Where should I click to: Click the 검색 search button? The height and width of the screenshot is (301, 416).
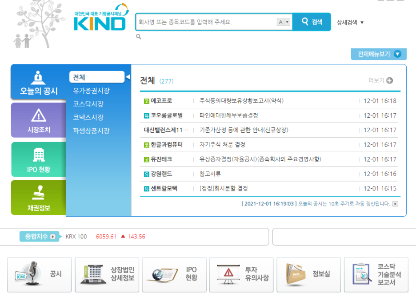coord(312,22)
